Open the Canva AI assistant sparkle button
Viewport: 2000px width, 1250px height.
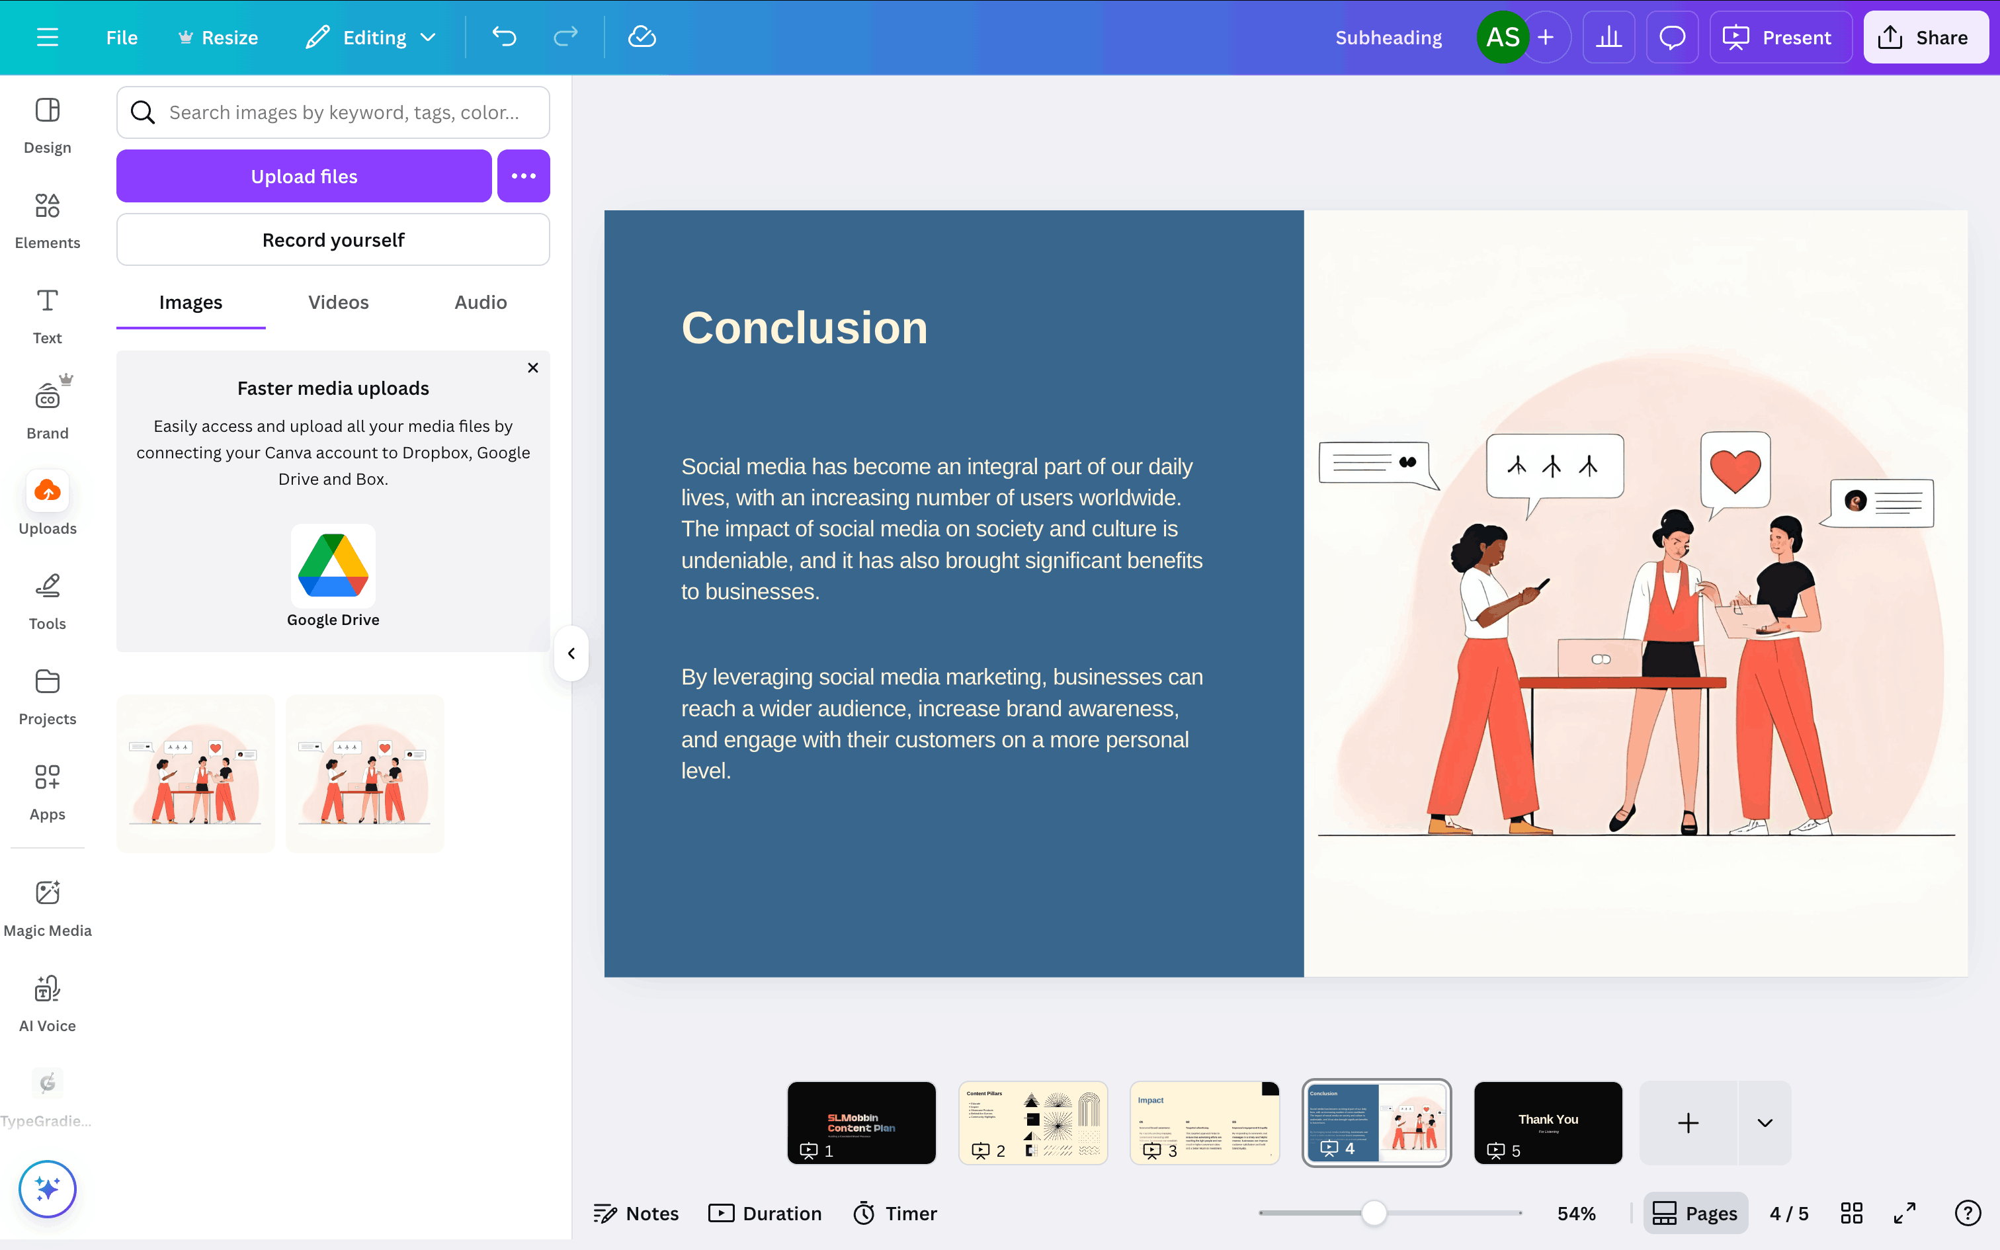47,1189
